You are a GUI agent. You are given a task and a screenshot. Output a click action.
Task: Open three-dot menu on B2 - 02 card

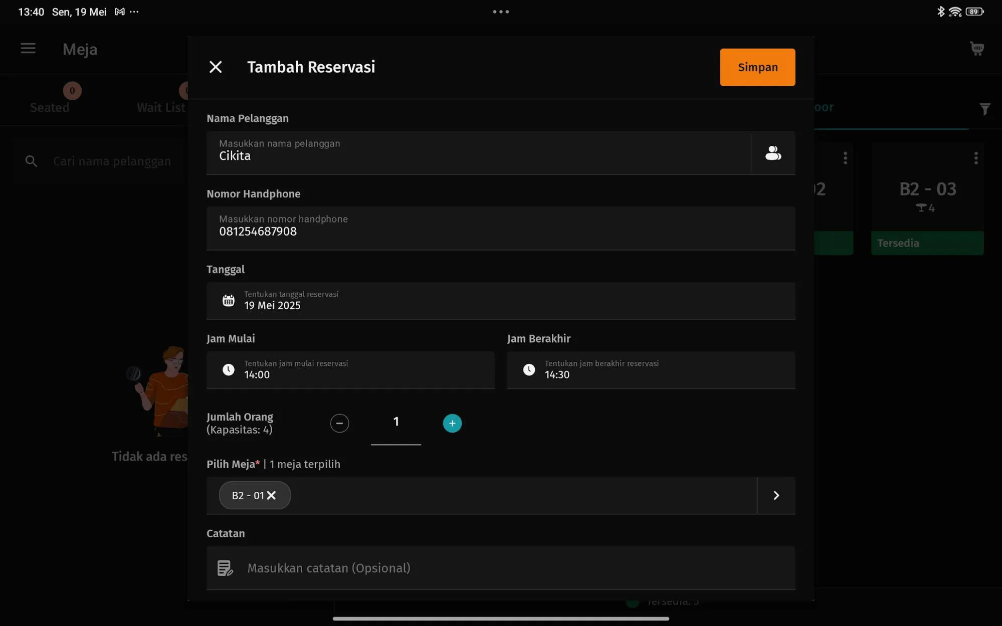845,158
